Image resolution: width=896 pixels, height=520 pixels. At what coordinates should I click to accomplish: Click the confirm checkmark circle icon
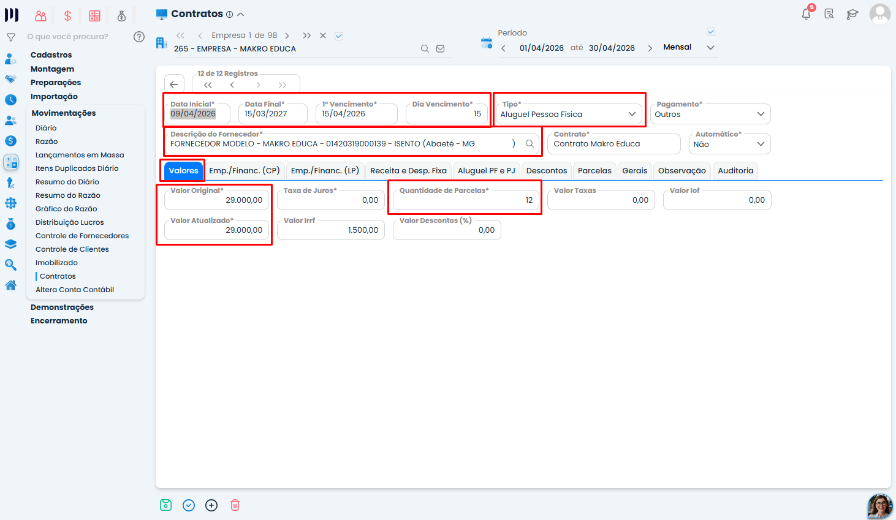coord(189,505)
